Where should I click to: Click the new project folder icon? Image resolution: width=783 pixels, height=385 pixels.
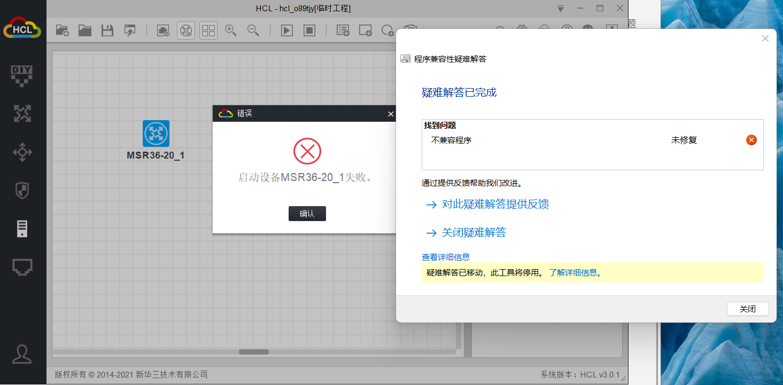(63, 30)
